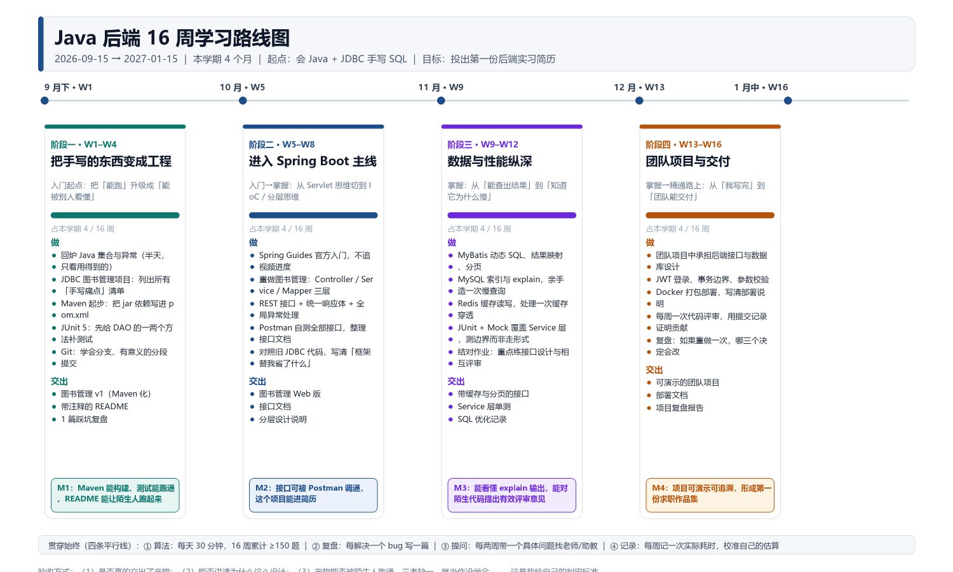953x572 pixels.
Task: Click the deliverable Service 层单测
Action: pyautogui.click(x=484, y=407)
